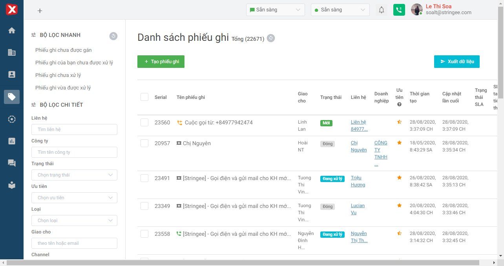Toggle the select-all checkbox in table header
Image resolution: width=504 pixels, height=266 pixels.
tap(144, 97)
